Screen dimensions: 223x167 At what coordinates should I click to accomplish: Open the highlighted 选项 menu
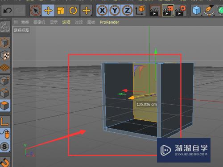click(x=66, y=22)
